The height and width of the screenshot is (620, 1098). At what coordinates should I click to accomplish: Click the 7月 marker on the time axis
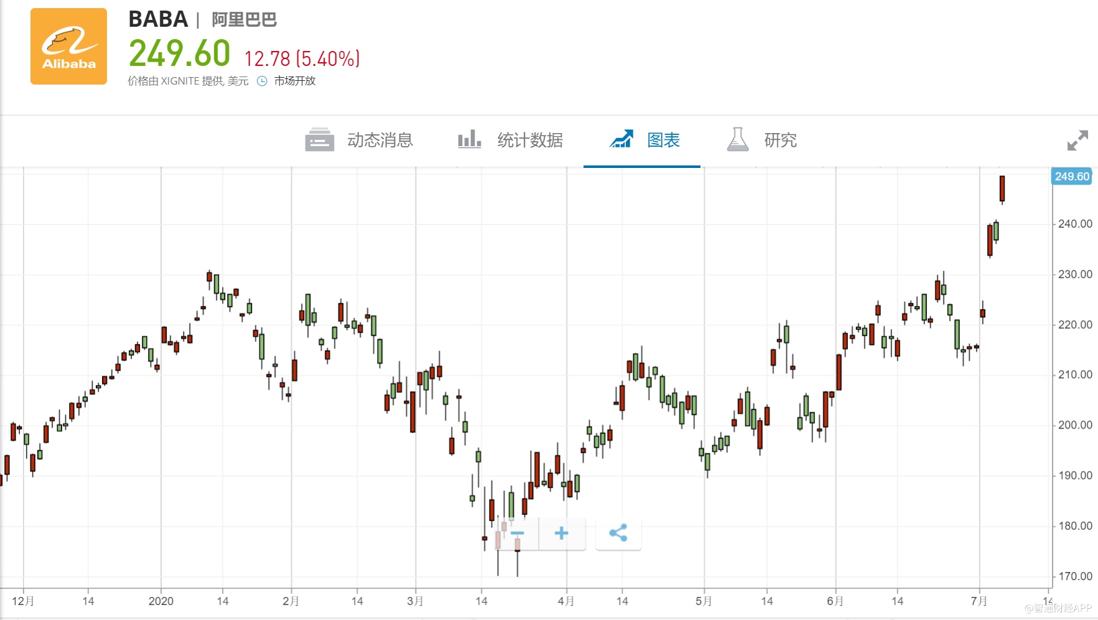[979, 601]
